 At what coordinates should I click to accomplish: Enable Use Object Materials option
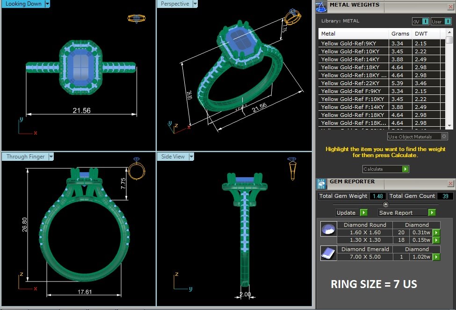444,137
